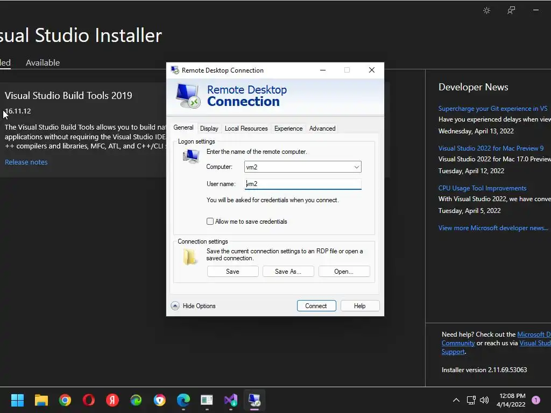Viewport: 551px width, 413px height.
Task: Open the volume tray icon
Action: tap(484, 400)
